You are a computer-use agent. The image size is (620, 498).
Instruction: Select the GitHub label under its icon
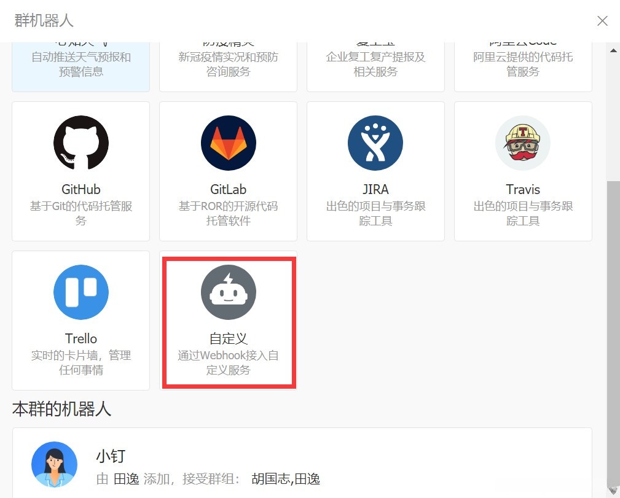click(x=80, y=190)
